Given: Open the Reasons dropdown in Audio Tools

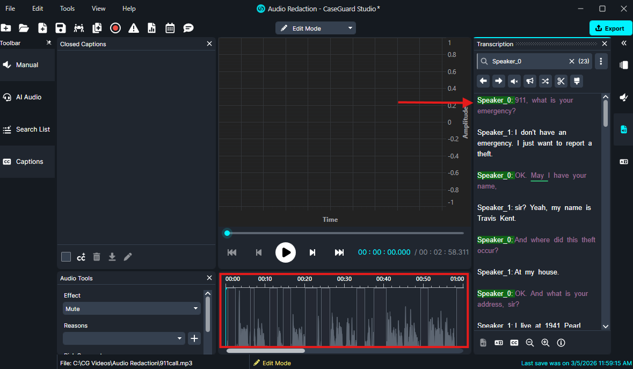Looking at the screenshot, I should point(123,338).
